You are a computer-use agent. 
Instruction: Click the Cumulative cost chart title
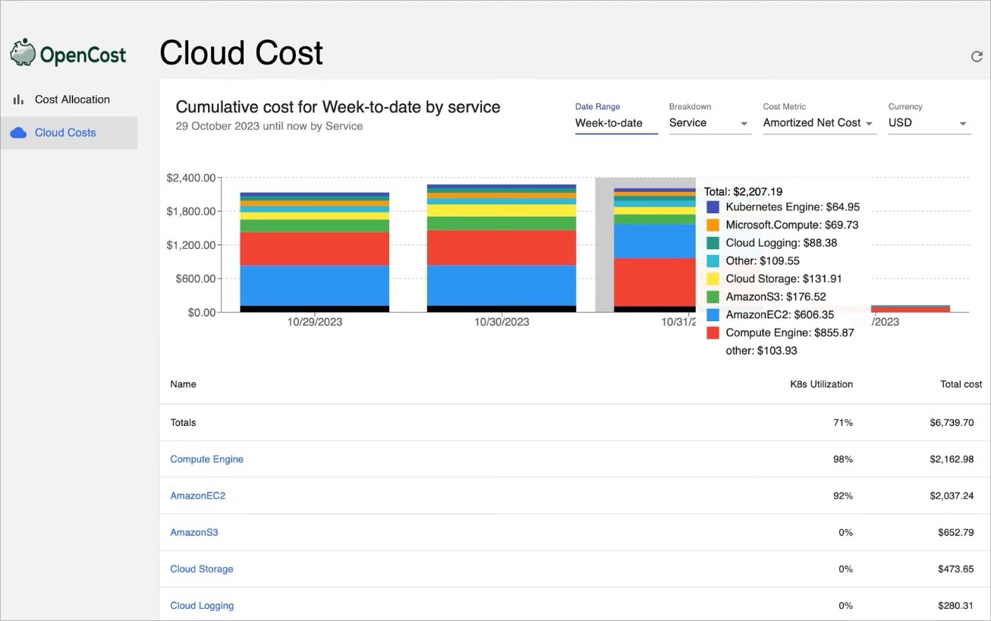pyautogui.click(x=338, y=107)
